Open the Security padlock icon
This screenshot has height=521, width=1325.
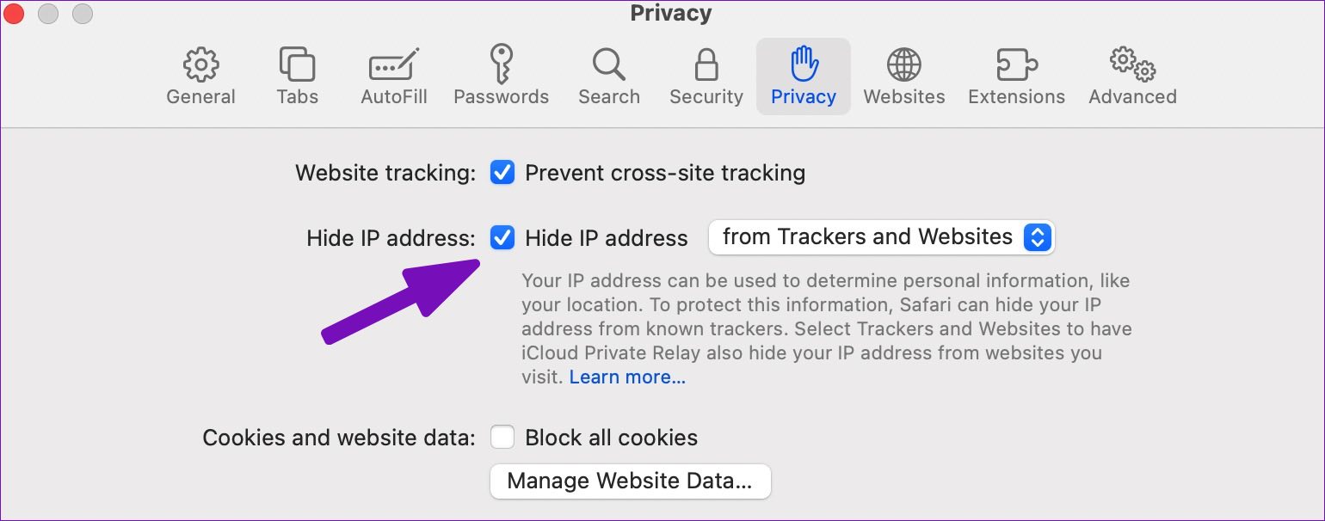pos(706,64)
